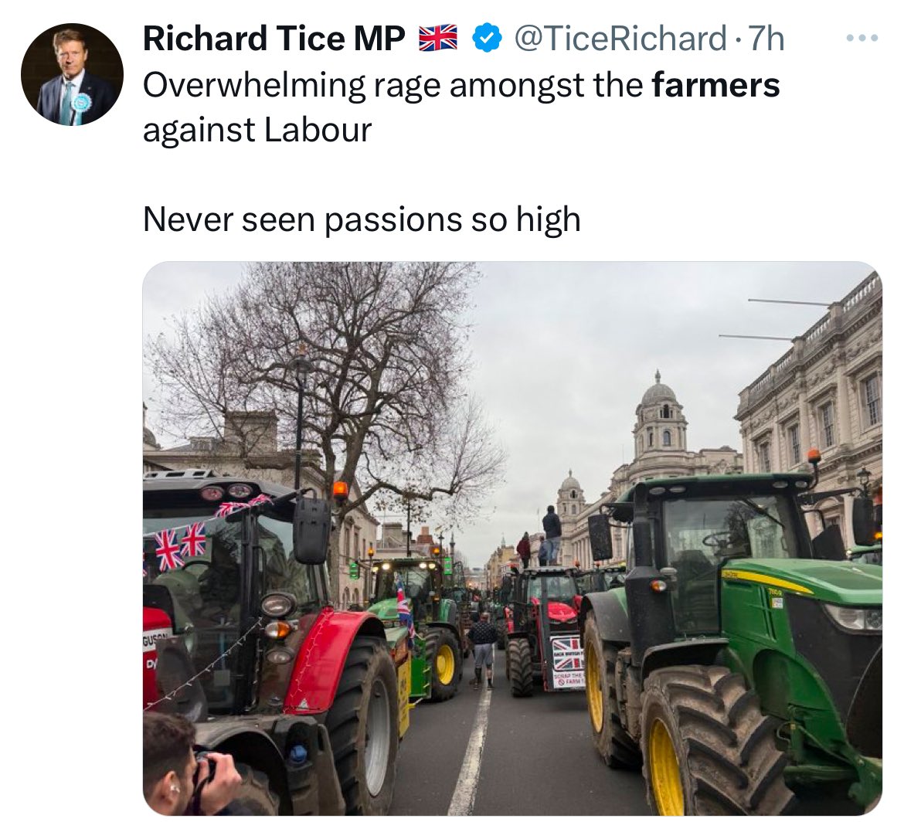Open the "Richard Tice MP" display name
904x822 pixels.
pyautogui.click(x=274, y=39)
